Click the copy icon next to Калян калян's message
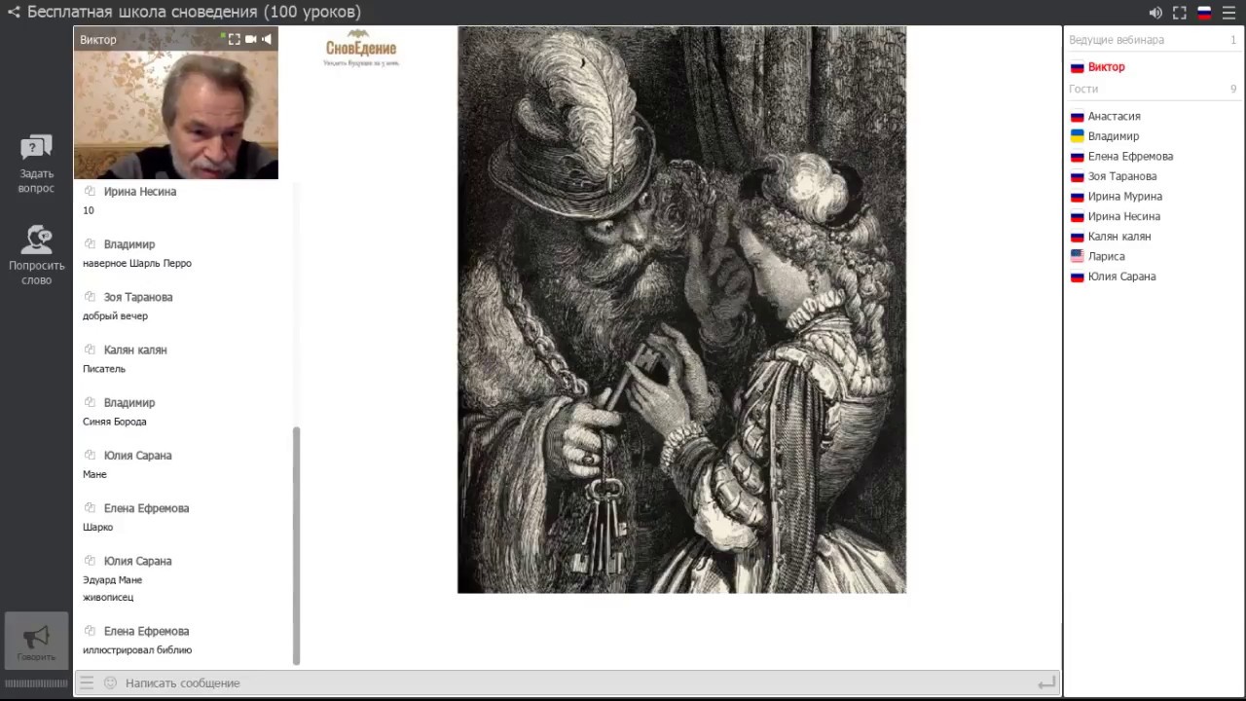Screen dimensions: 1246x701 (x=90, y=349)
